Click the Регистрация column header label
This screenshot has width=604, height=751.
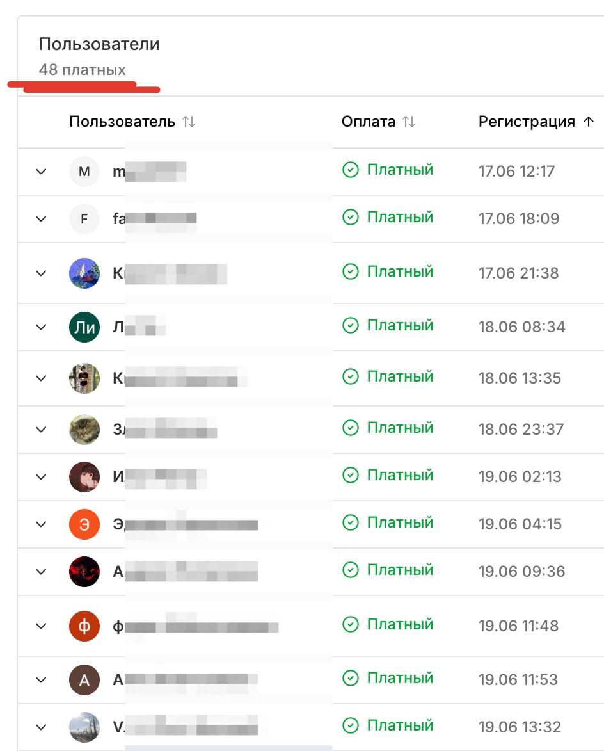(527, 122)
